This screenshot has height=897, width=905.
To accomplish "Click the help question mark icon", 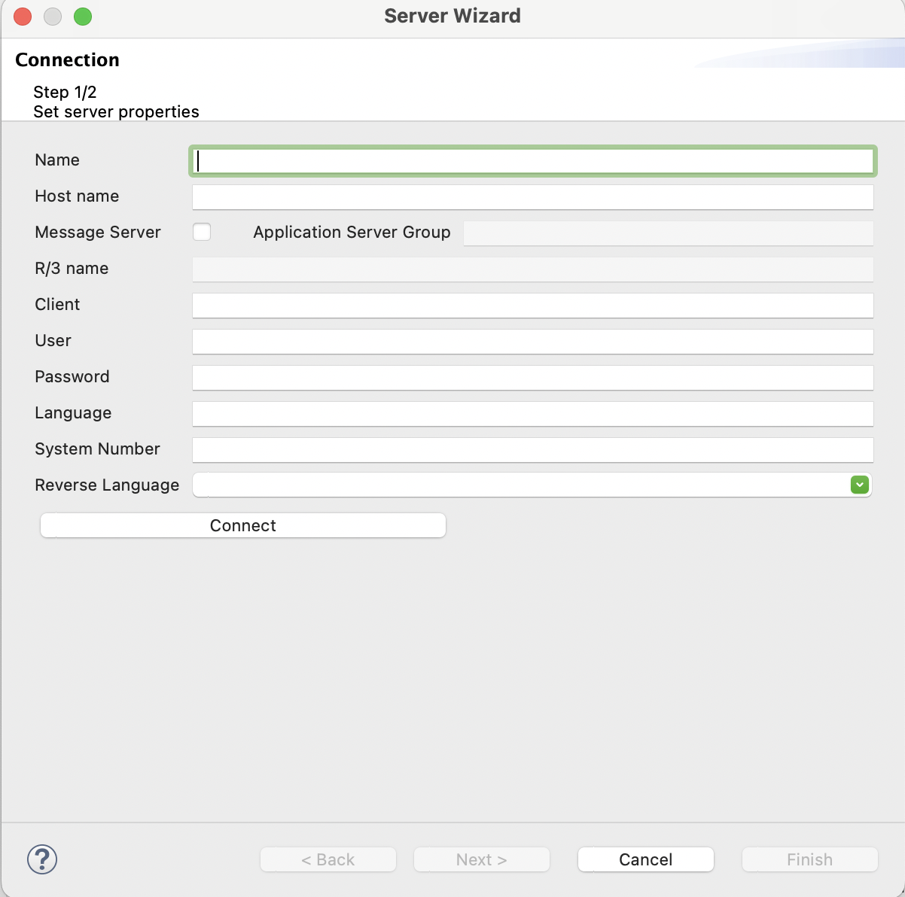I will tap(42, 859).
